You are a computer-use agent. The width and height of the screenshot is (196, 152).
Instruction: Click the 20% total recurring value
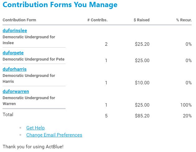click(x=187, y=116)
